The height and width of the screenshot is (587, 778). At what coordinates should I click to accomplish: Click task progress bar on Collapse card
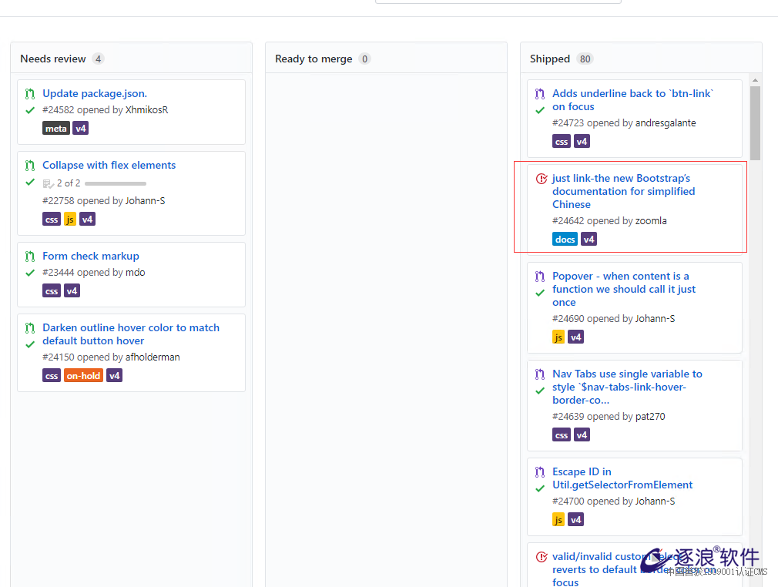[116, 183]
